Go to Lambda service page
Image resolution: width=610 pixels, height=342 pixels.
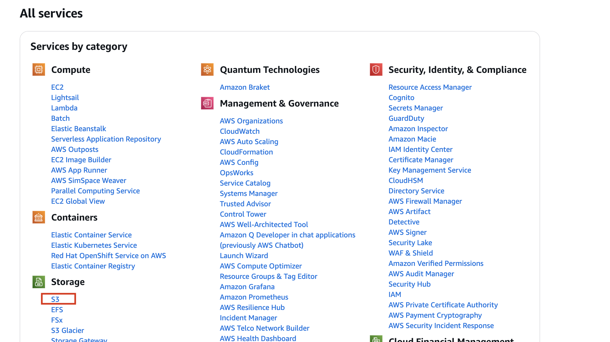(64, 108)
